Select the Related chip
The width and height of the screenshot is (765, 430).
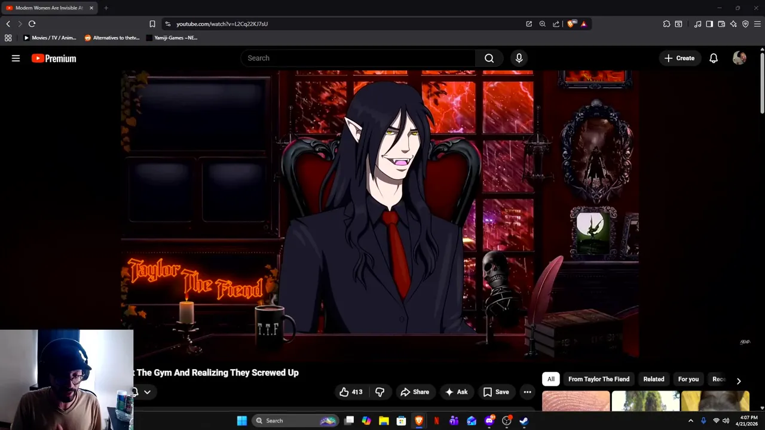(654, 379)
